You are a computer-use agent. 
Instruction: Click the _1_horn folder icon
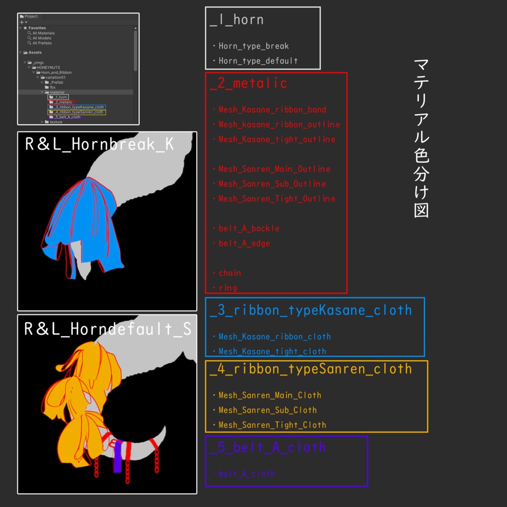[51, 97]
